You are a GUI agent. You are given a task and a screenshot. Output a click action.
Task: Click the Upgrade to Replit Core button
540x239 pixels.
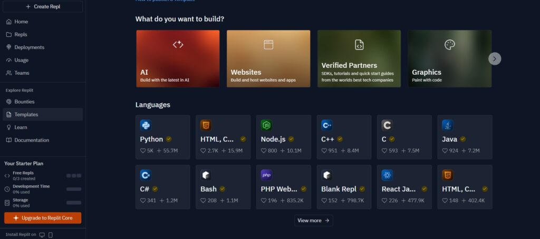pos(43,217)
